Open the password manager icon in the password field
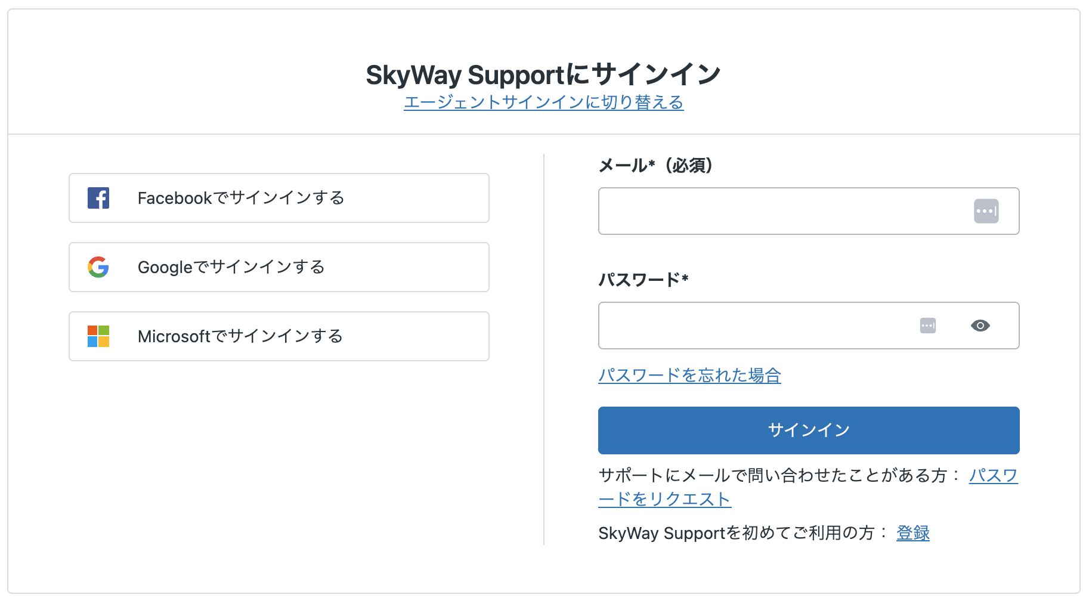This screenshot has width=1089, height=601. [929, 326]
